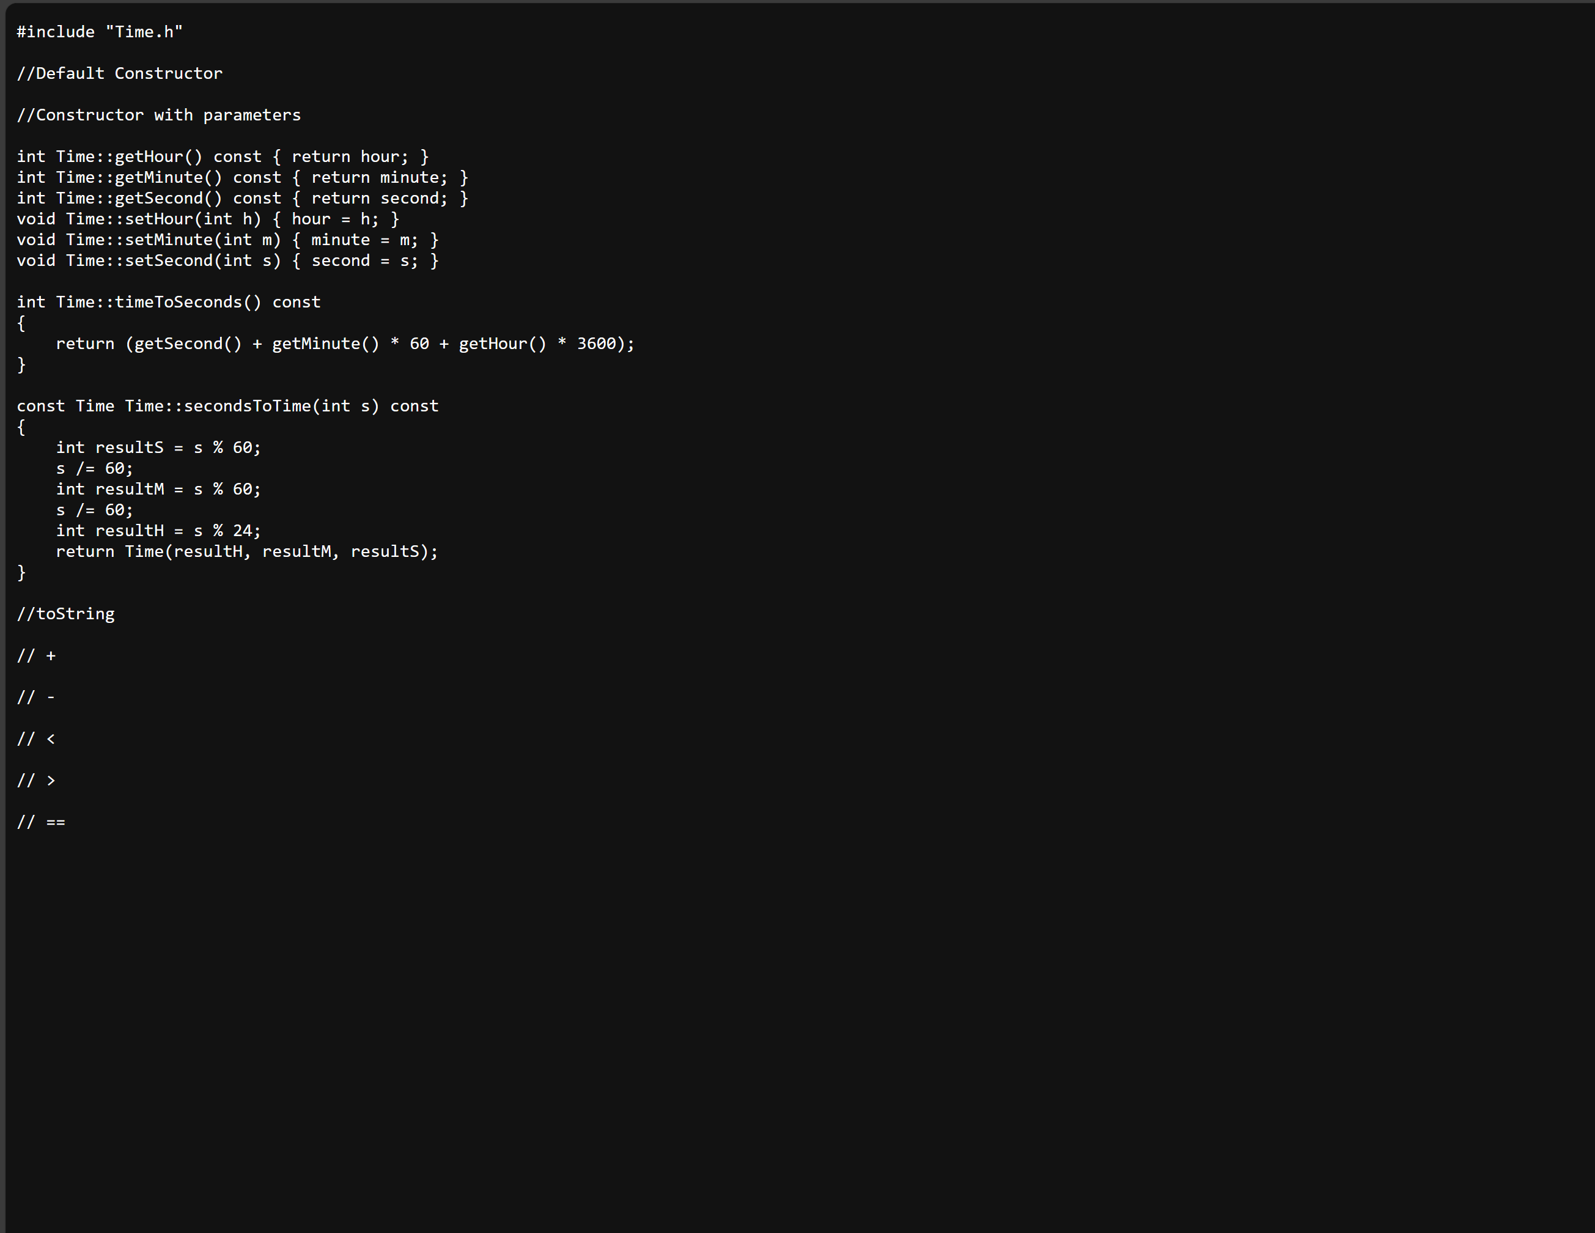Screen dimensions: 1595x1233
Task: Click the setMinute(int m) line
Action: (228, 240)
